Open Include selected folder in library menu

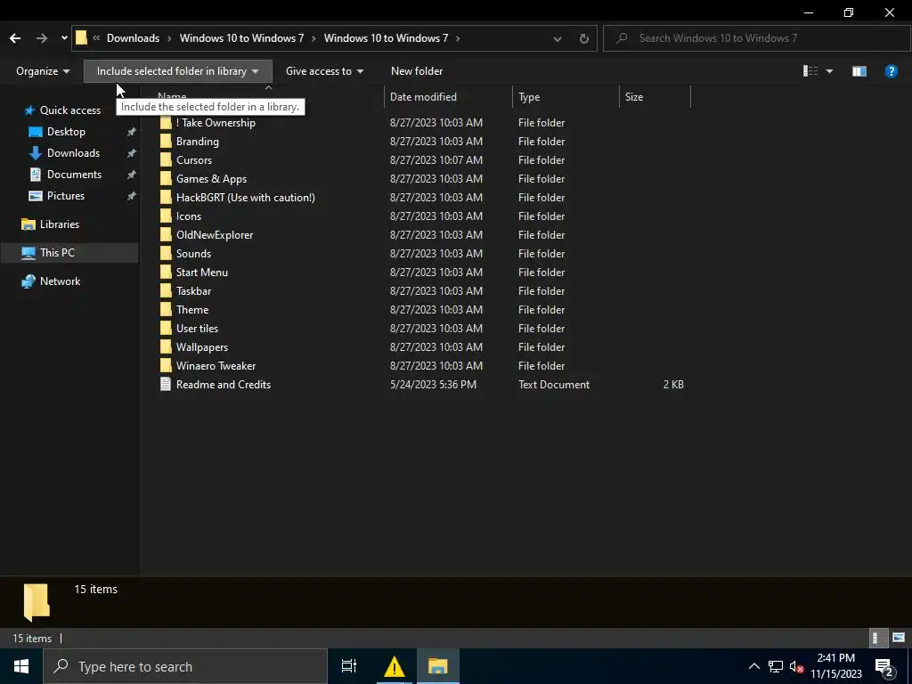[x=178, y=71]
